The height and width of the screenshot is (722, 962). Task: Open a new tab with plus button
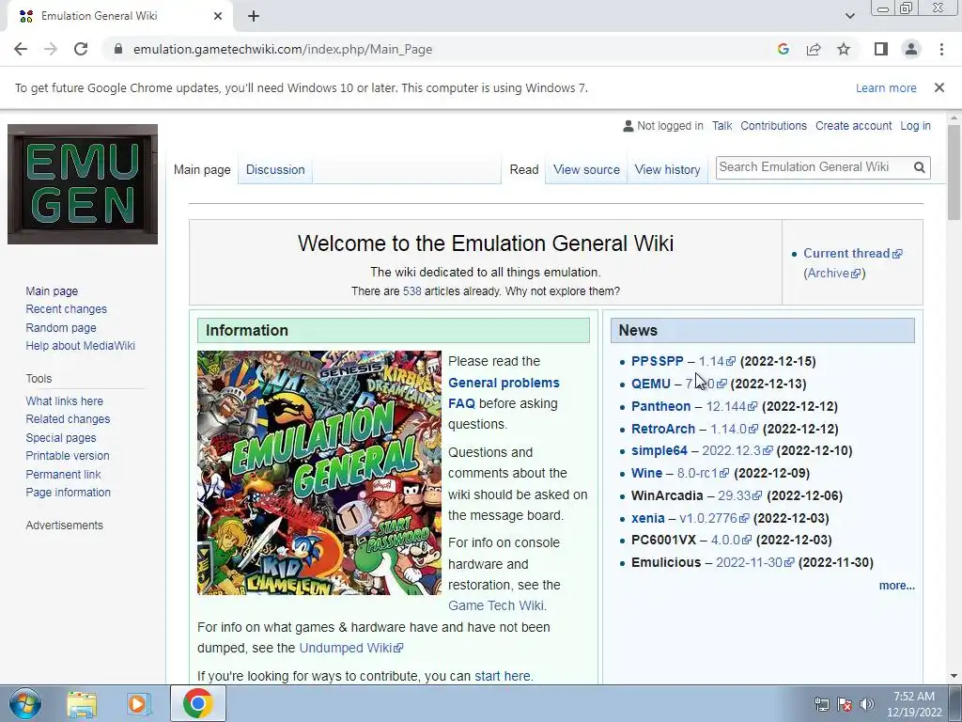coord(254,16)
